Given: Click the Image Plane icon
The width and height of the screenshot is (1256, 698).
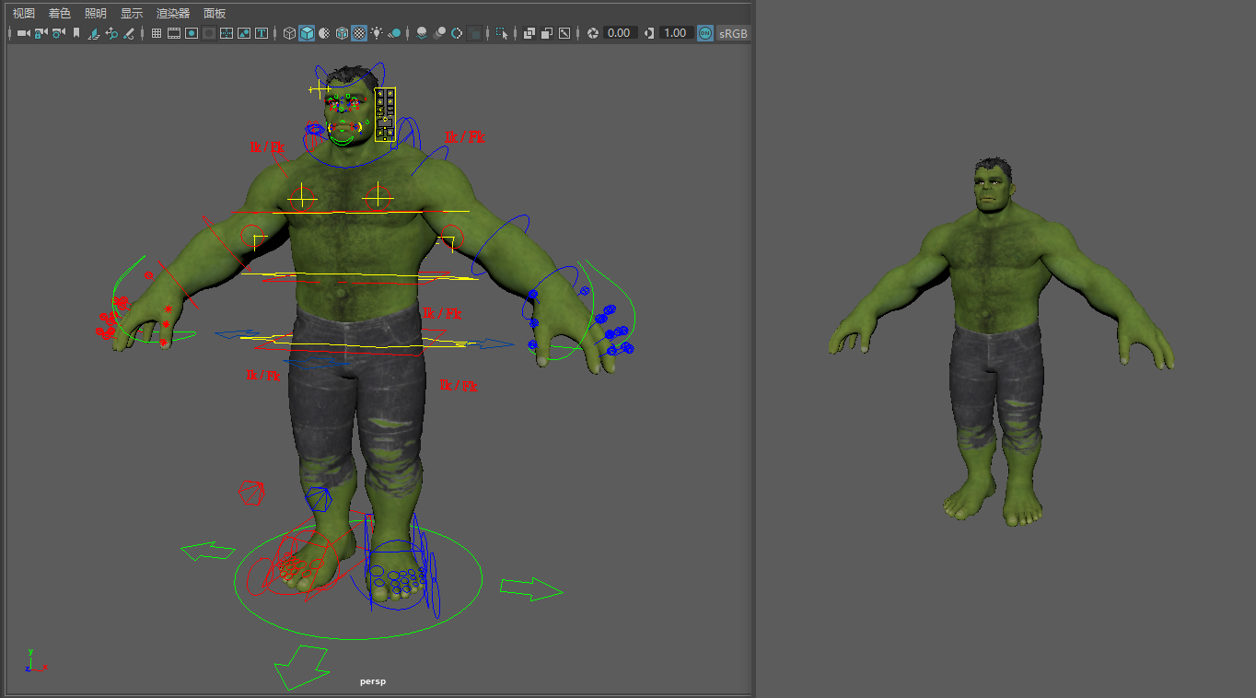Looking at the screenshot, I should tap(93, 33).
